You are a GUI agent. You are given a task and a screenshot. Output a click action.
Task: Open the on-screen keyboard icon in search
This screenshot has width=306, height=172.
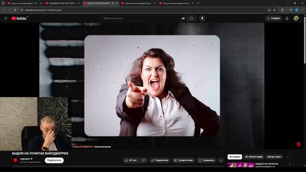(183, 18)
